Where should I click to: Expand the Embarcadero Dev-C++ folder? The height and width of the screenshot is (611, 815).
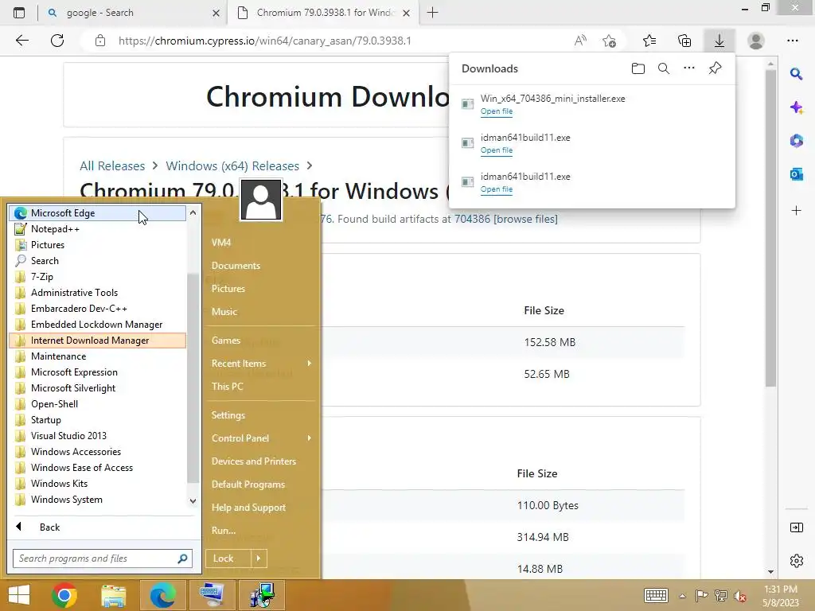pos(98,309)
